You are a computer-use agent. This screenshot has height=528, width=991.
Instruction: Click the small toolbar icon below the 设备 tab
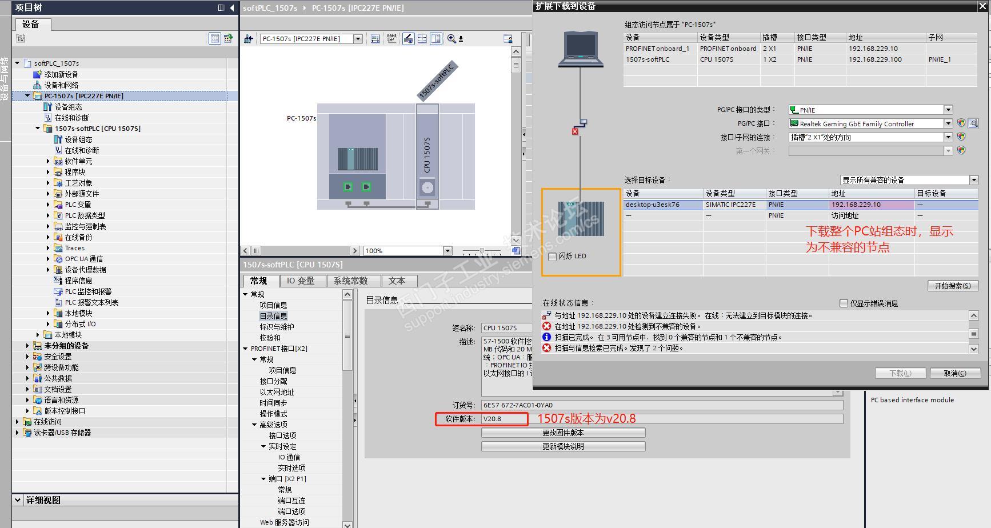coord(21,38)
